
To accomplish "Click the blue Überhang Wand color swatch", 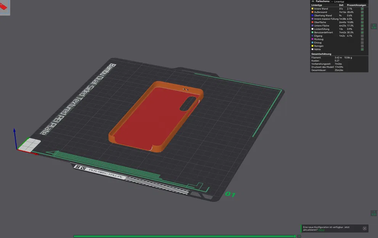I will click(x=312, y=15).
